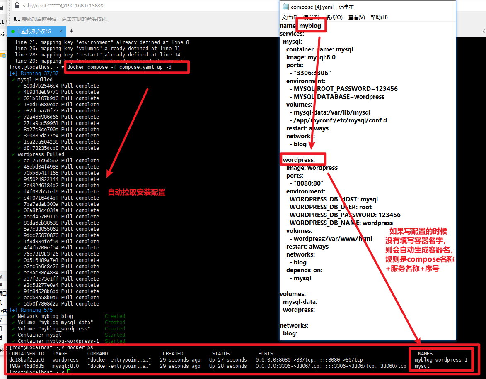Click the "[+] Running 5/5" line in terminal

31,310
